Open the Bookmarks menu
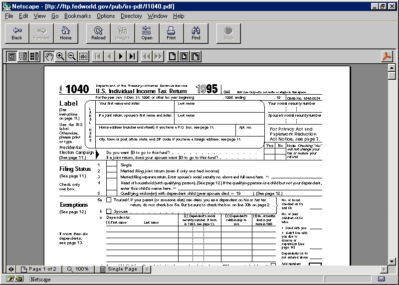 click(77, 16)
